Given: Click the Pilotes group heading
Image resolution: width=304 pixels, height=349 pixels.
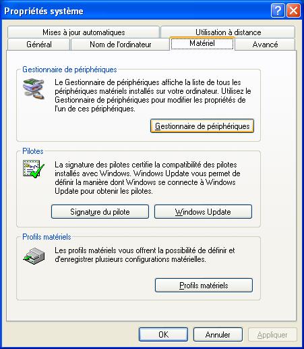Looking at the screenshot, I should pos(33,151).
